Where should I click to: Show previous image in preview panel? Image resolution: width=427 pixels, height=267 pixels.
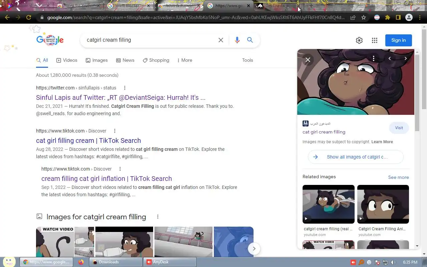click(x=390, y=58)
